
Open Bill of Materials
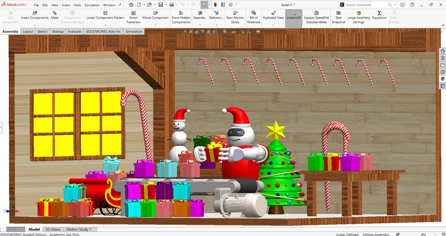tap(254, 18)
